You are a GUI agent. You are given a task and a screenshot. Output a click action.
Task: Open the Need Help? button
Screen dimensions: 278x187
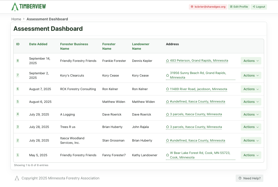point(249,178)
